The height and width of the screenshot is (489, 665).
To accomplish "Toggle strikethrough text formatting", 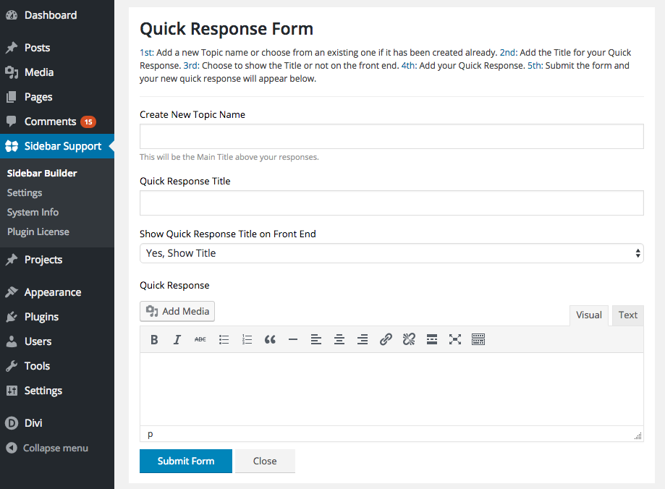I will [200, 339].
